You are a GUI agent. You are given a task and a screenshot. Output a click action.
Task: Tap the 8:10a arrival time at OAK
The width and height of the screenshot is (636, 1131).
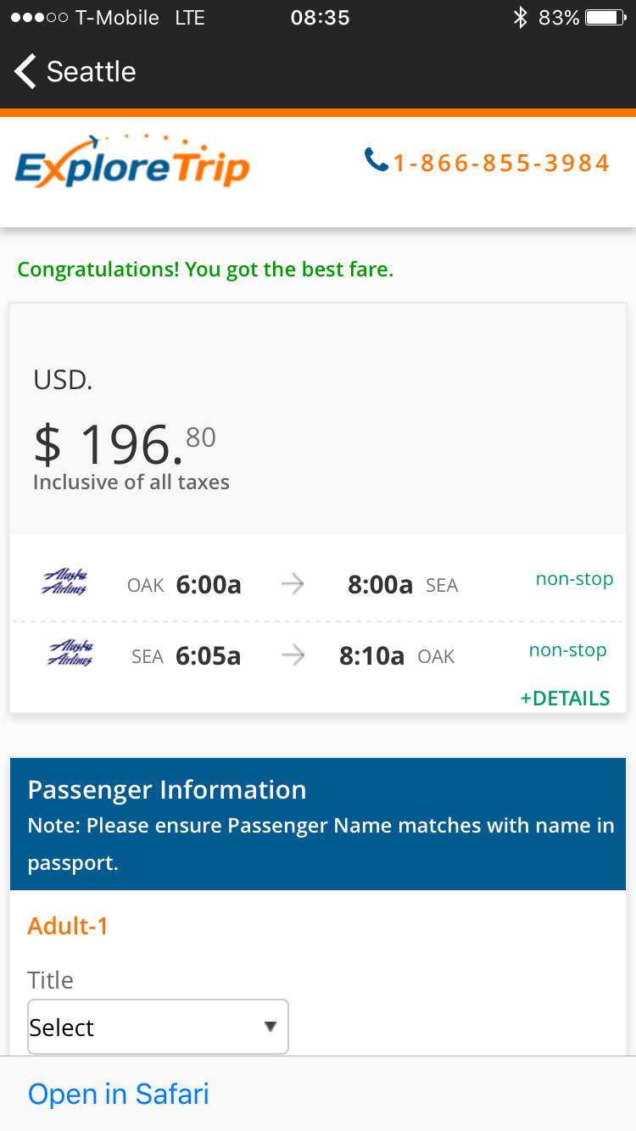coord(371,656)
